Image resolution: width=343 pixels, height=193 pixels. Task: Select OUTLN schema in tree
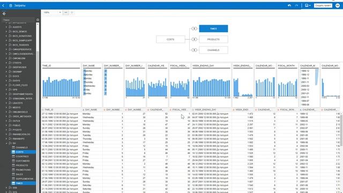pyautogui.click(x=16, y=121)
